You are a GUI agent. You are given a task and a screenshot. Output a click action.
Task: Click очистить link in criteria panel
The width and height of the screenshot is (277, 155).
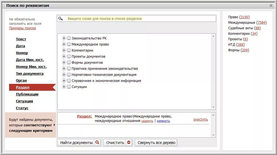tap(201, 119)
